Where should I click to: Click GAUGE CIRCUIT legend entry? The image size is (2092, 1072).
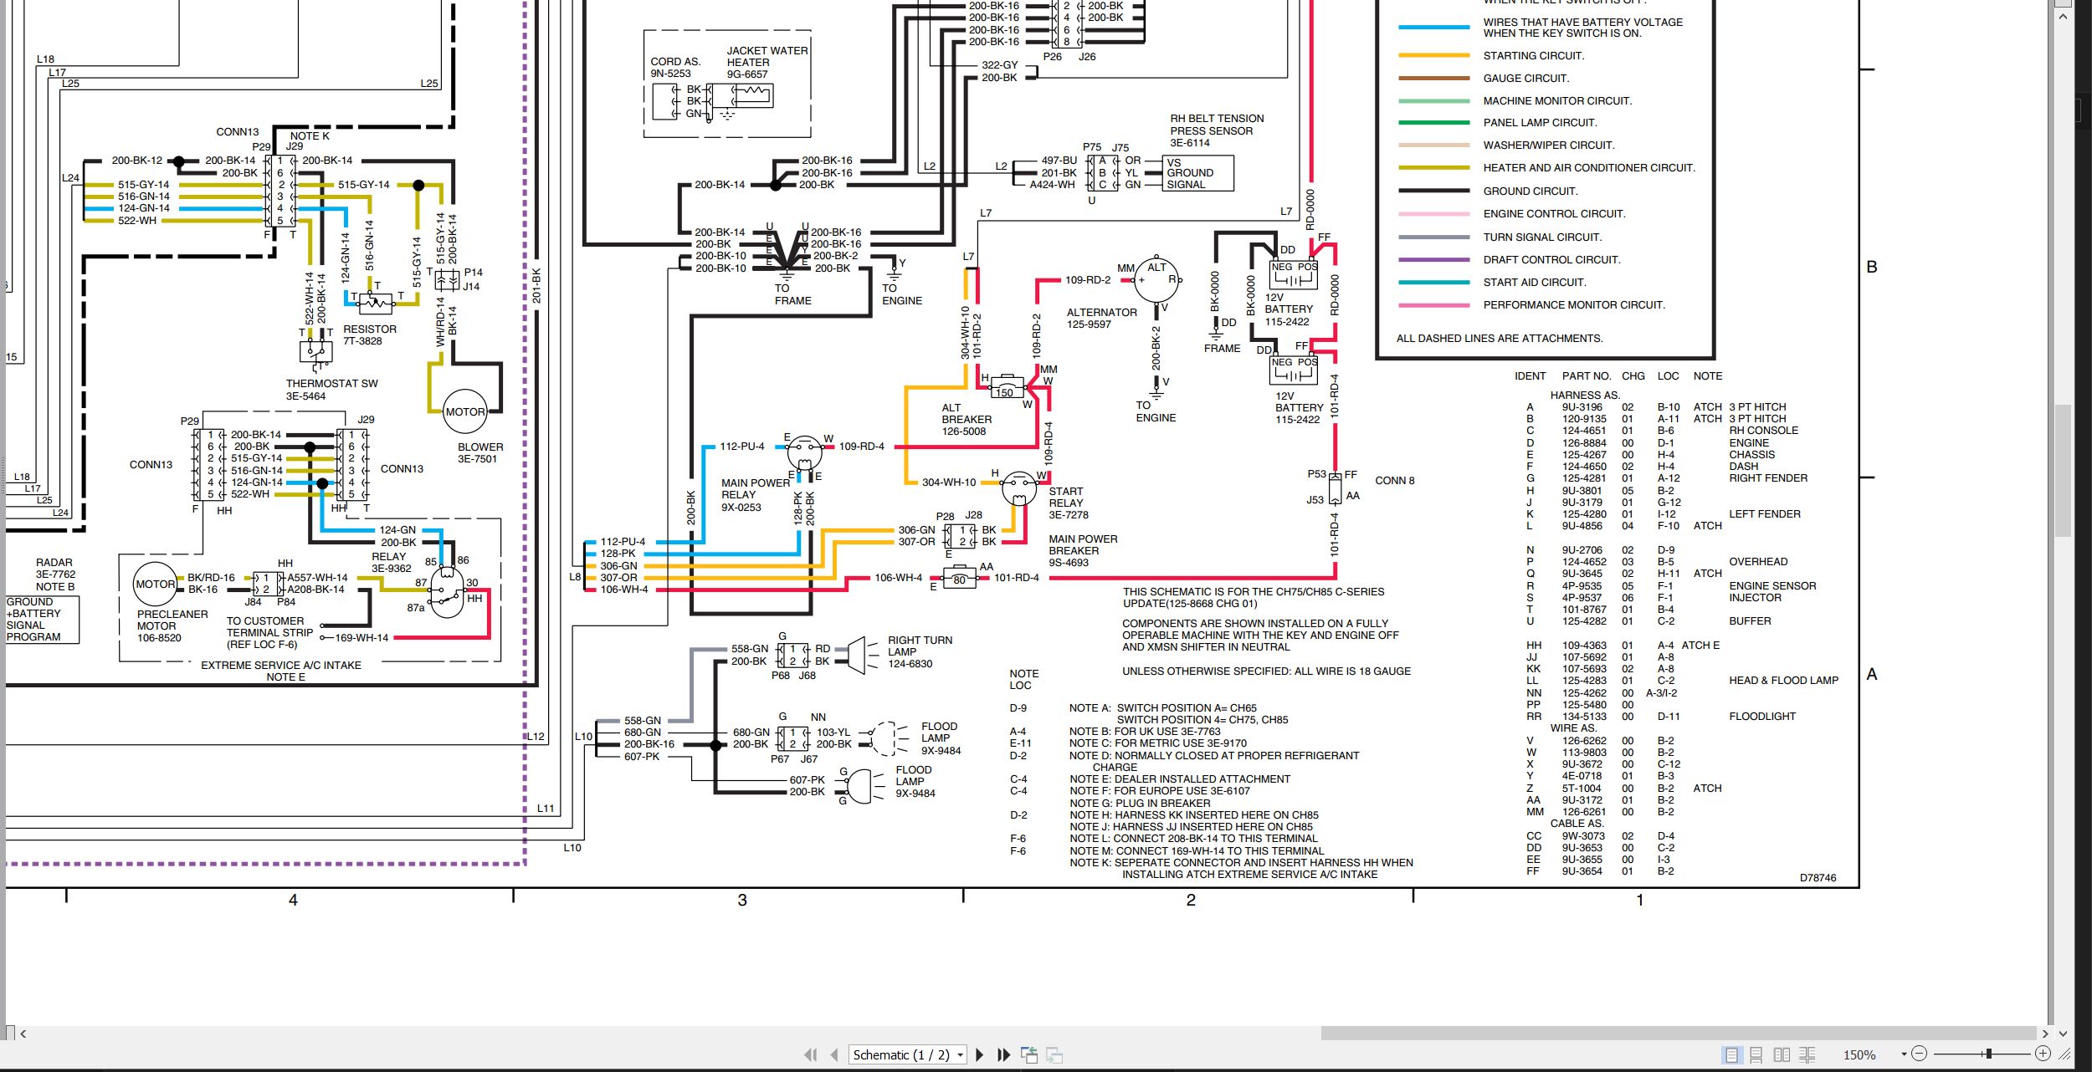point(1525,79)
